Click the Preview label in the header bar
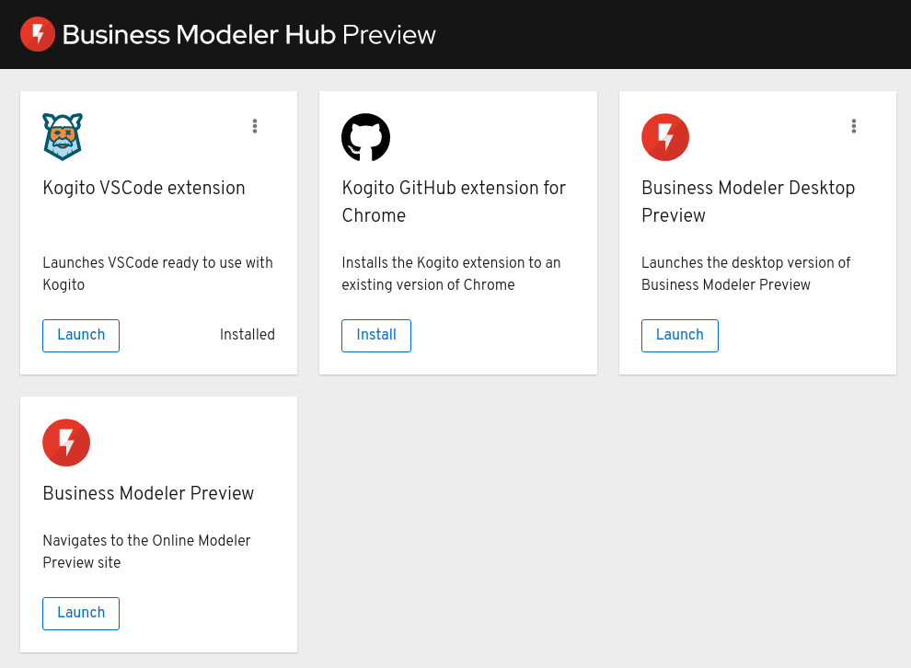The height and width of the screenshot is (668, 911). pyautogui.click(x=389, y=34)
